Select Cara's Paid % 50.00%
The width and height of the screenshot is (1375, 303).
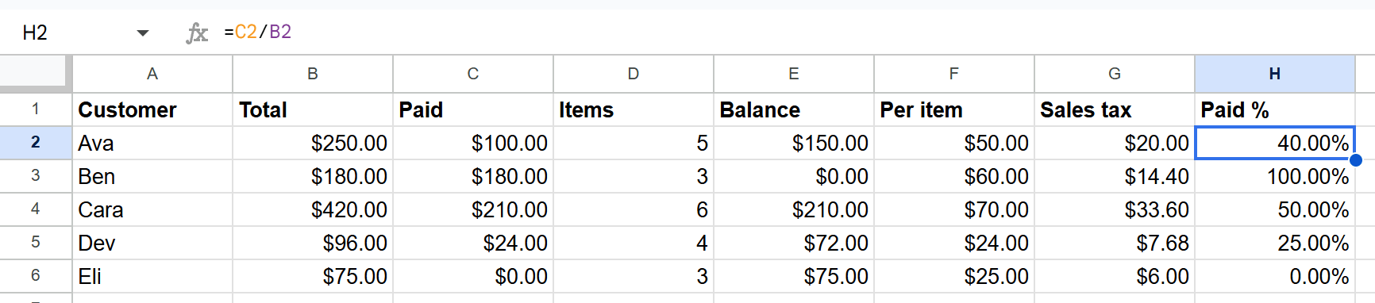(1275, 209)
